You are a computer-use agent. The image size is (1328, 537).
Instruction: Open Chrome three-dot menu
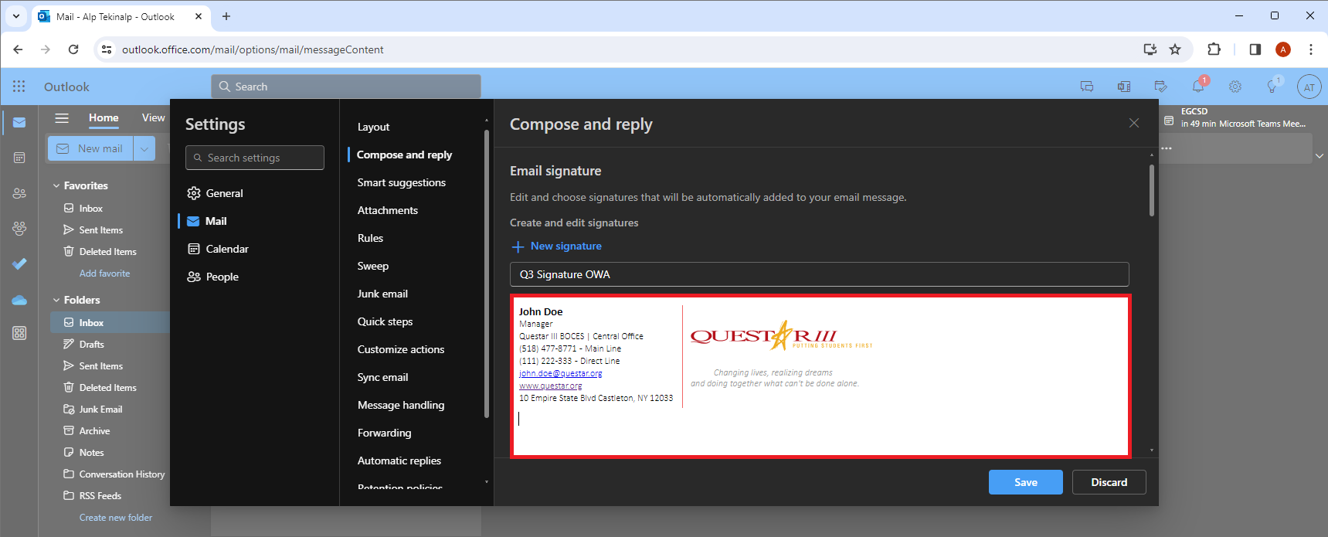click(1311, 49)
